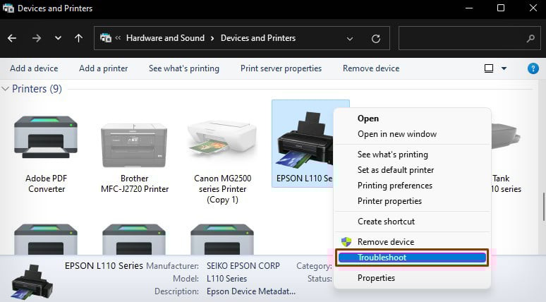The width and height of the screenshot is (546, 302).
Task: Click the title bar Devices and Printers icon
Action: [x=8, y=8]
